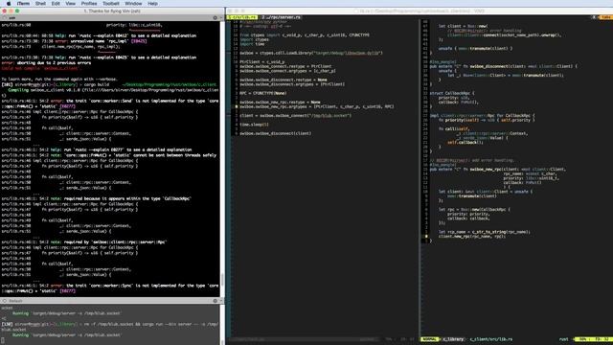
Task: Open the Shell menu
Action: pos(40,4)
